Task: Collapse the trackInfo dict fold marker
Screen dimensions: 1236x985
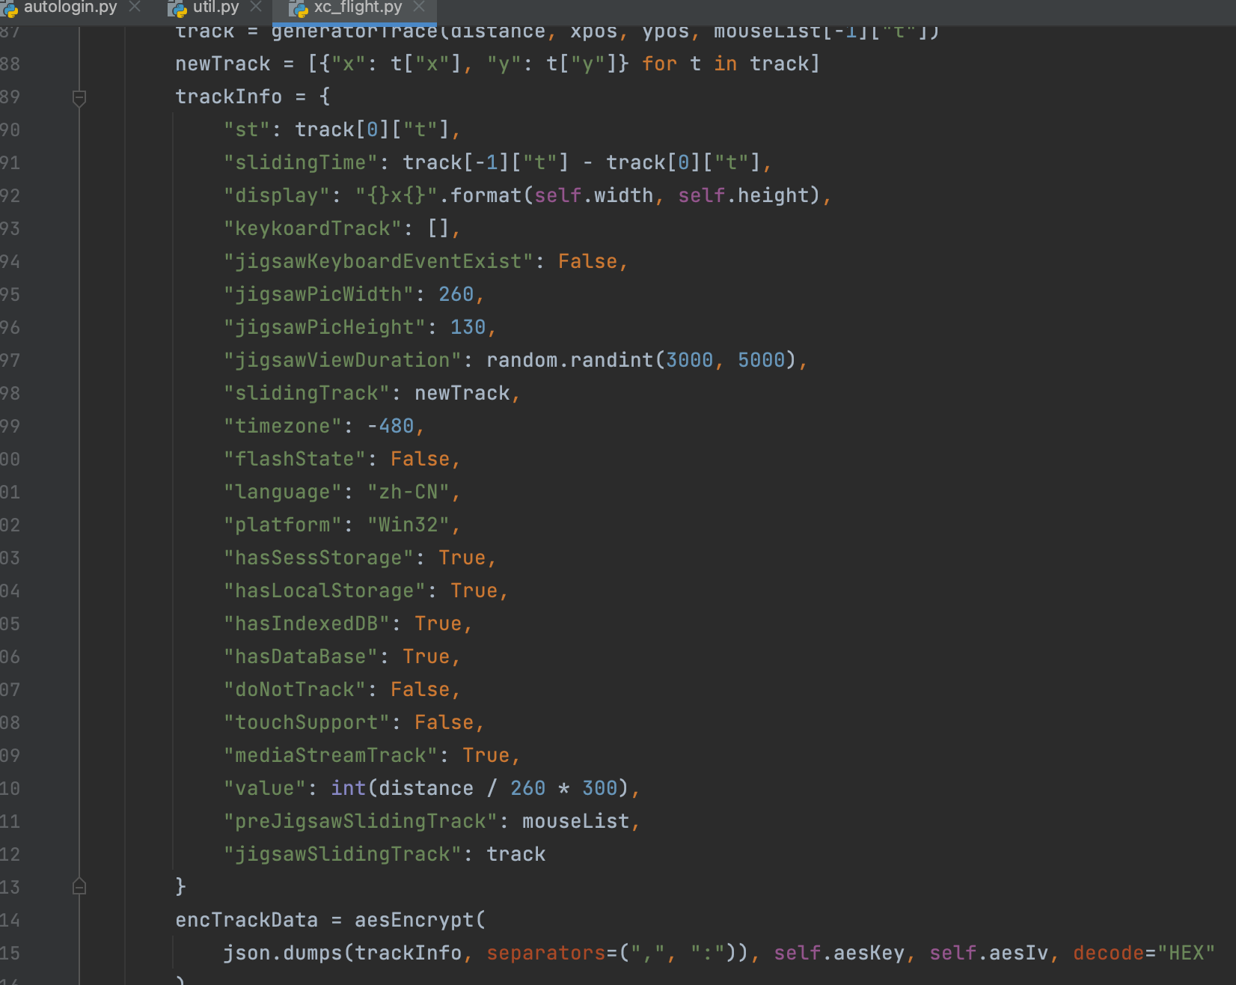Action: (79, 97)
